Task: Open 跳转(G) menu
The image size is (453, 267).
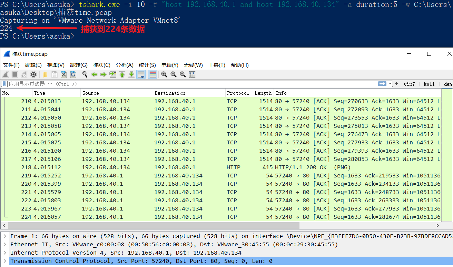Action: [x=79, y=65]
